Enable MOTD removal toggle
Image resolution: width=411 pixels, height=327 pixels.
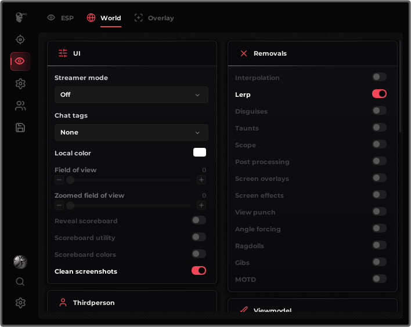coord(379,278)
